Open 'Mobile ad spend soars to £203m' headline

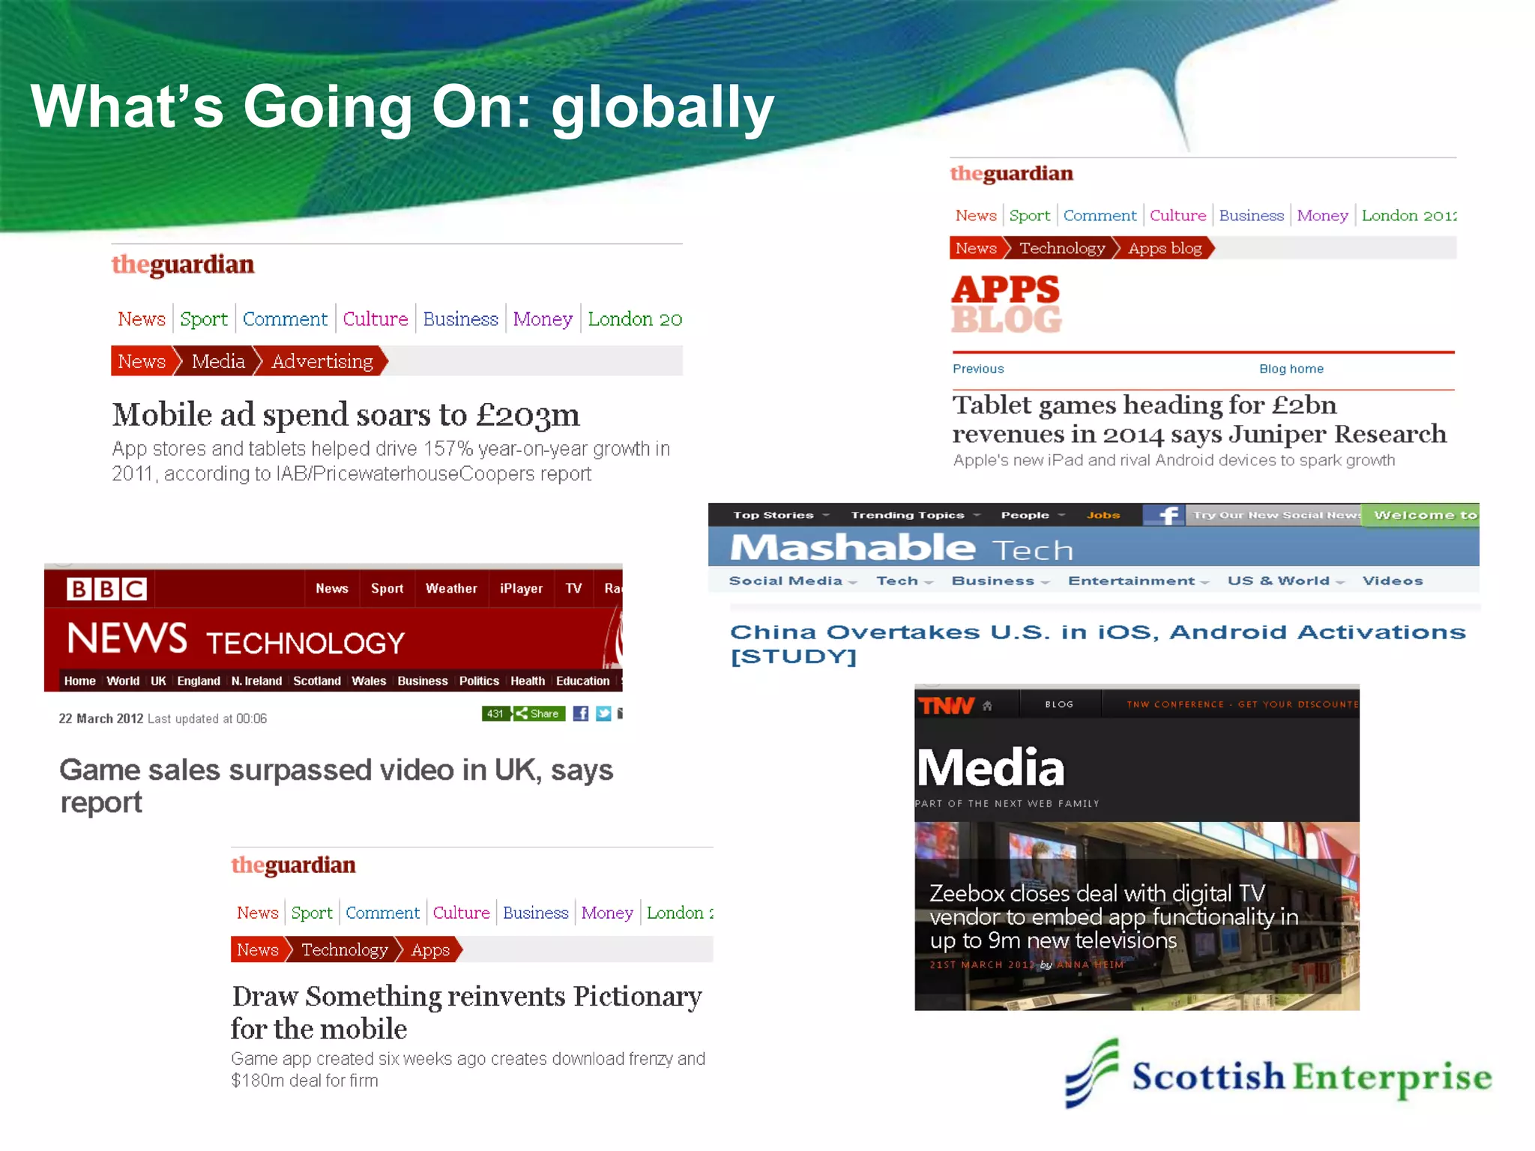pos(346,414)
